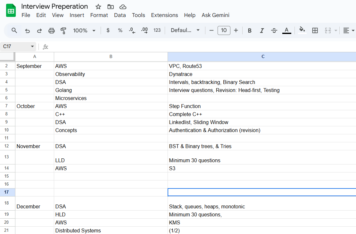The image size is (356, 234).
Task: Select column A header
Action: (35, 56)
